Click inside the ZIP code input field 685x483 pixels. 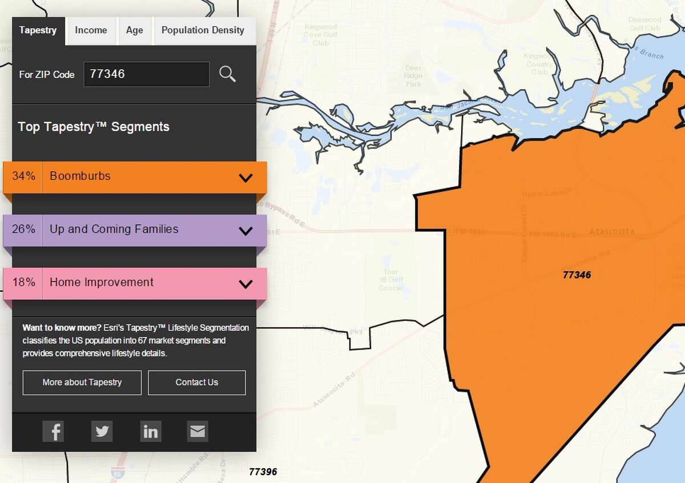(x=146, y=74)
